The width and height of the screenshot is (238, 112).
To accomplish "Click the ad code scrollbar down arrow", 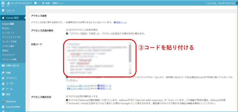I will point(130,70).
